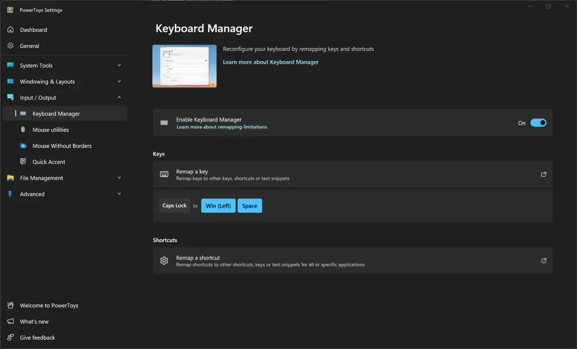577x349 pixels.
Task: Open the Remap a shortcut editor window icon
Action: pyautogui.click(x=544, y=261)
